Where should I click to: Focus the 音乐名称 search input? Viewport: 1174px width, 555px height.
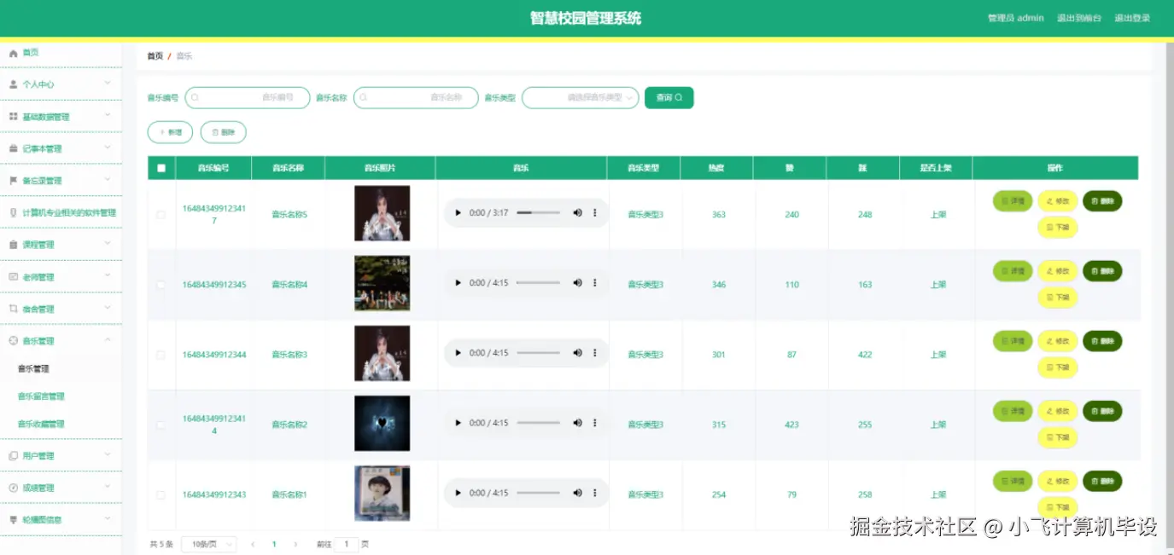416,98
